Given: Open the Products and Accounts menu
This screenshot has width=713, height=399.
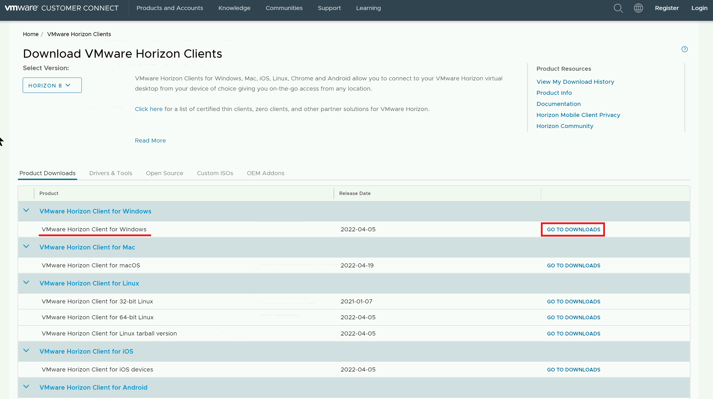Looking at the screenshot, I should click(x=170, y=8).
